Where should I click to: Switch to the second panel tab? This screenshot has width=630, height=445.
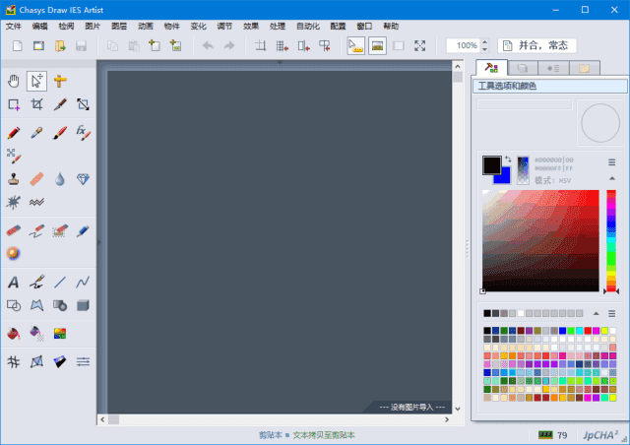tap(523, 68)
